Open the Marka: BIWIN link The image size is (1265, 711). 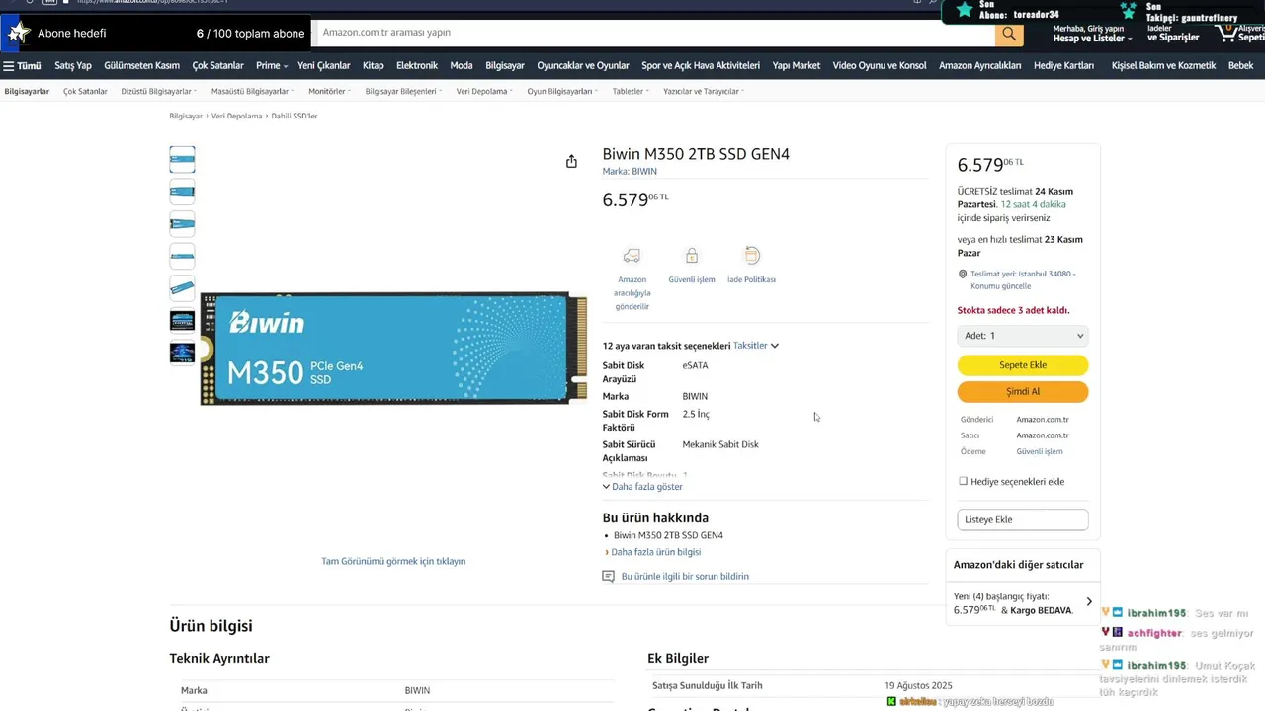click(630, 172)
